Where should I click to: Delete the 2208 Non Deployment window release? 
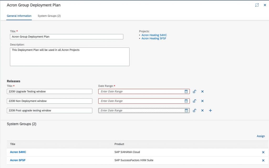pos(203,101)
